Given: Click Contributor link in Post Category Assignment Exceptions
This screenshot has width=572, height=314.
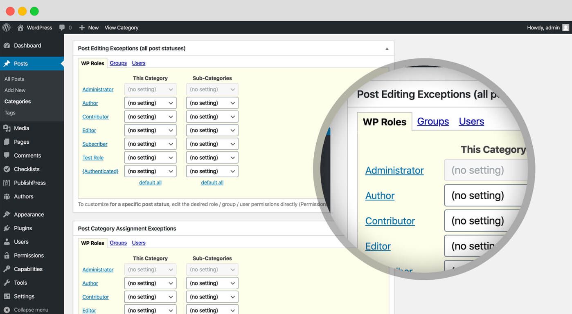Looking at the screenshot, I should 95,297.
